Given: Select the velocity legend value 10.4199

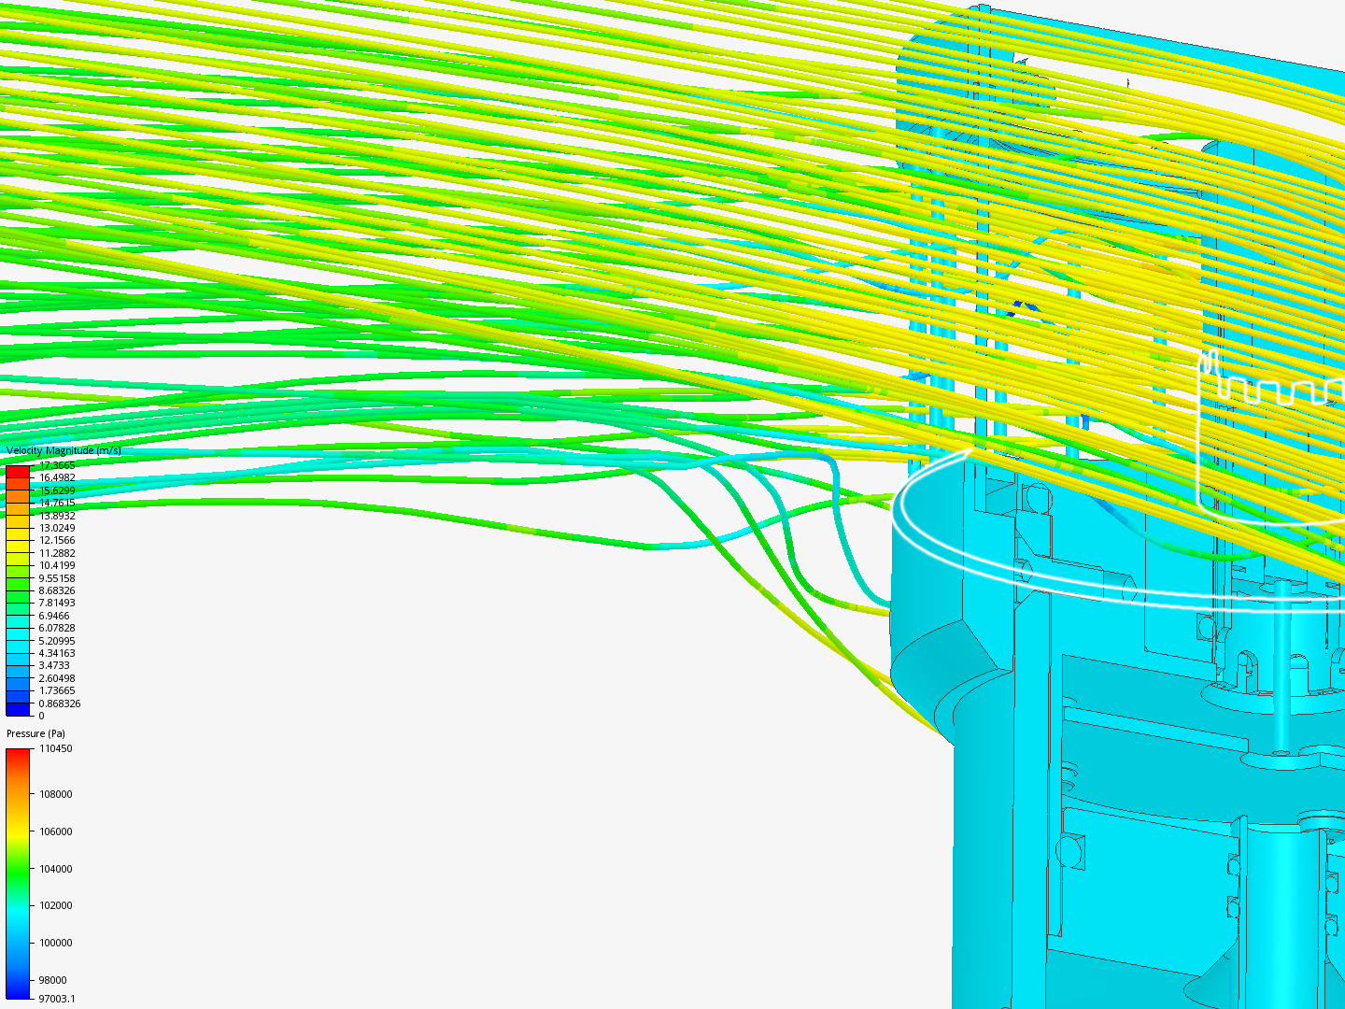Looking at the screenshot, I should point(57,565).
